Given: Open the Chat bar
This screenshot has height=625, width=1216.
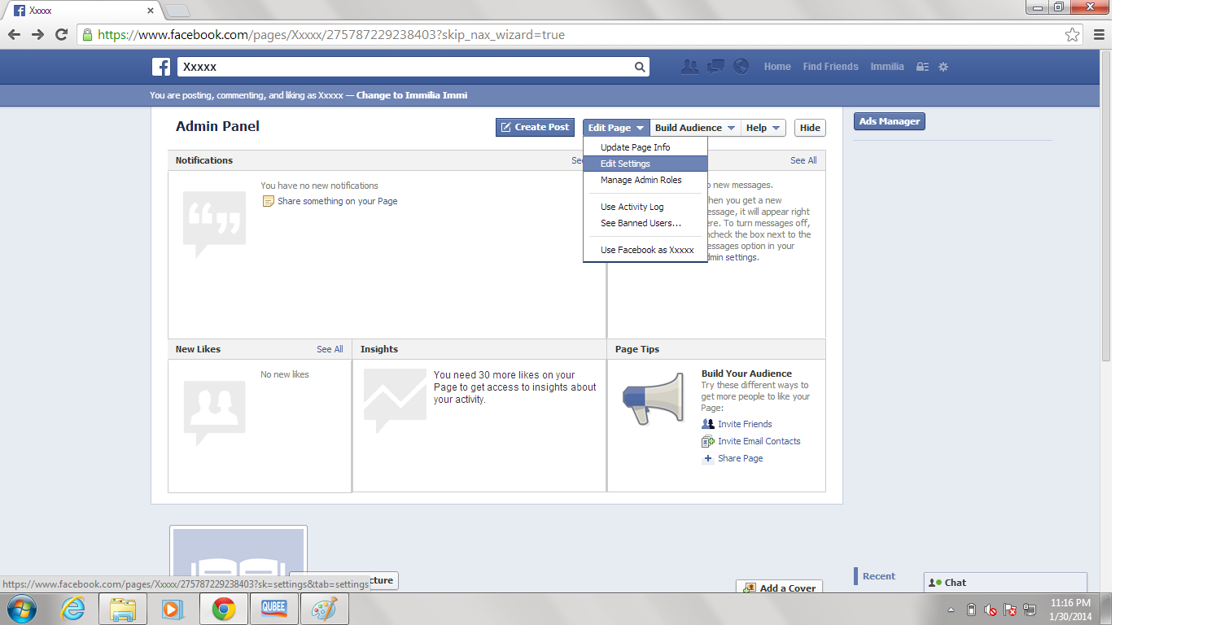Looking at the screenshot, I should tap(1005, 583).
